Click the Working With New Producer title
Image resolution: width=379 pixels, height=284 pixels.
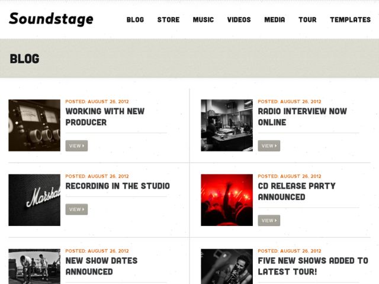[105, 117]
